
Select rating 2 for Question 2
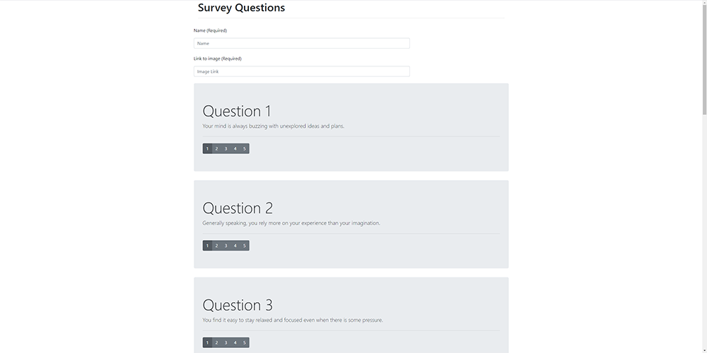click(216, 246)
